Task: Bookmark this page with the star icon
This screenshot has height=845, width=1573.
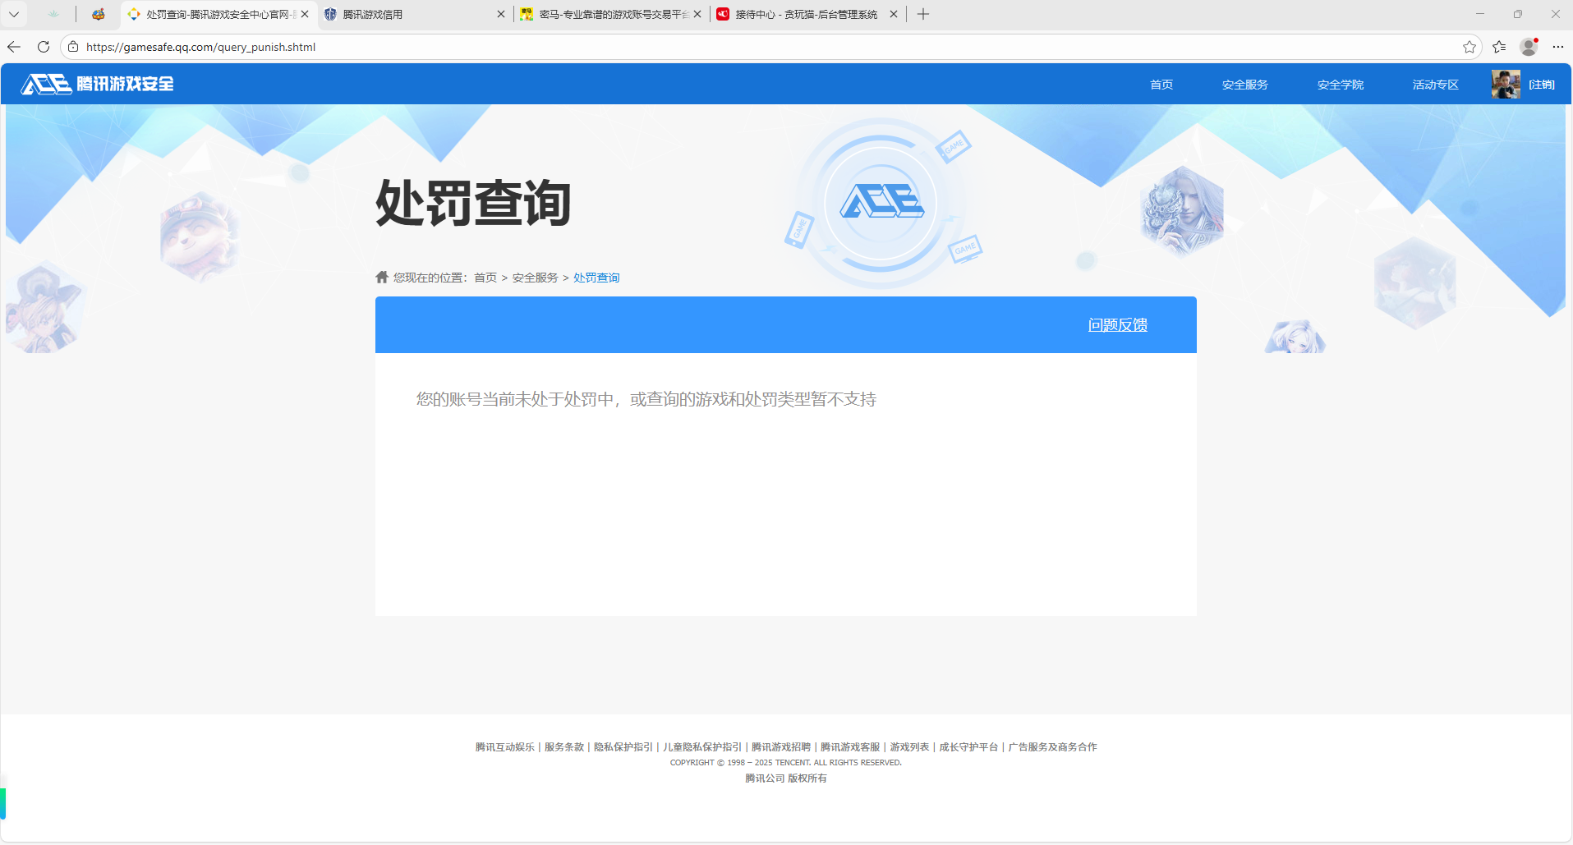Action: (x=1470, y=47)
